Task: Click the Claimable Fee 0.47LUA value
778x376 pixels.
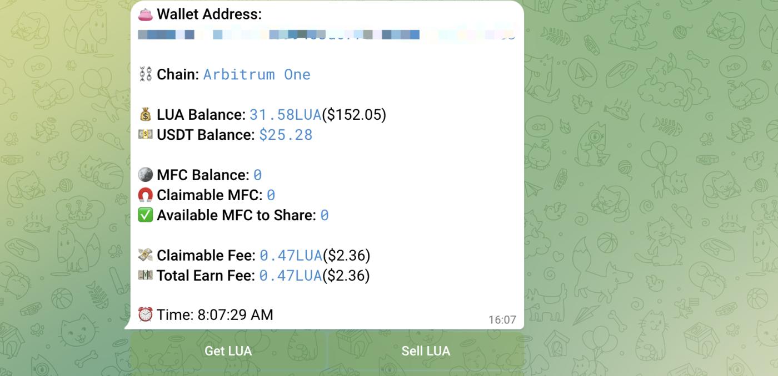Action: click(291, 256)
